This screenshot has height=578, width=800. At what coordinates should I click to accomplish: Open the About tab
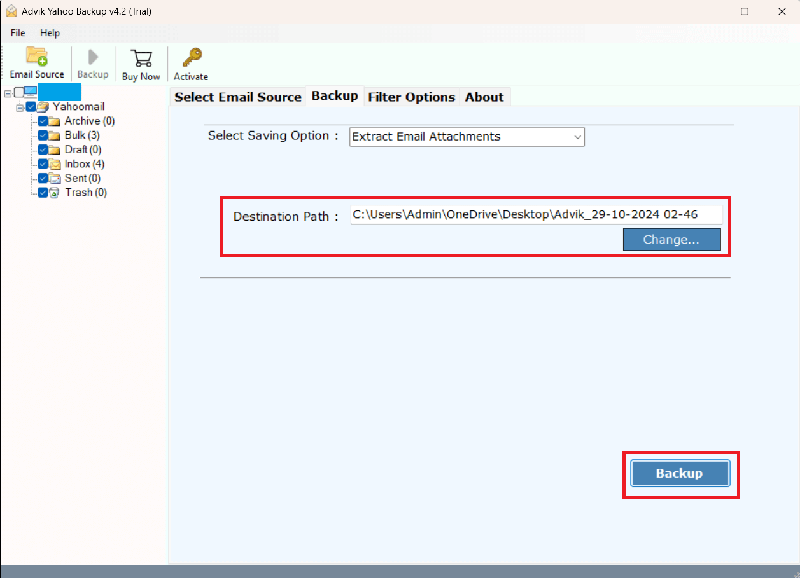click(x=484, y=97)
